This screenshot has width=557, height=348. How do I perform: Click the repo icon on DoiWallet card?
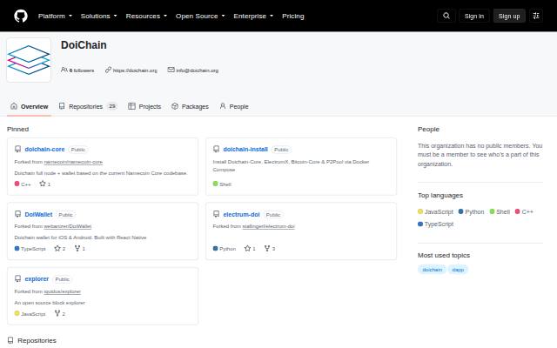coord(17,214)
